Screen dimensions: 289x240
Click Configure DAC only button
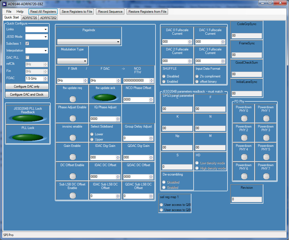pos(27,87)
